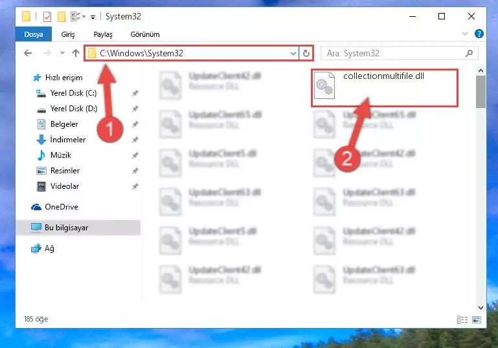
Task: Click the 185 öğe status text
Action: pos(36,319)
